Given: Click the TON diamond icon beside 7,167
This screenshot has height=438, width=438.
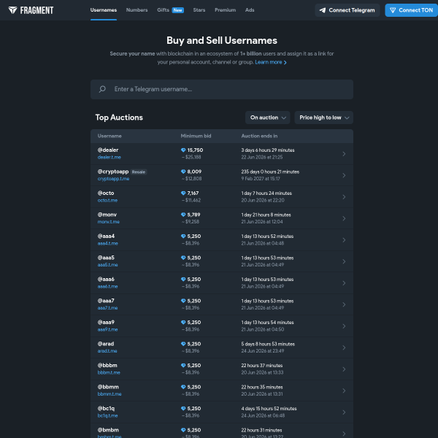Looking at the screenshot, I should tap(183, 193).
